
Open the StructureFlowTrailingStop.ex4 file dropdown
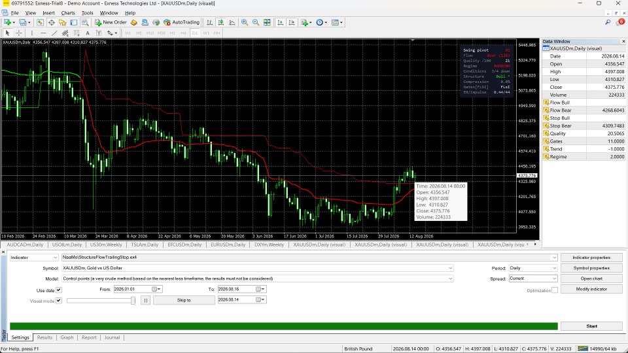pyautogui.click(x=309, y=258)
